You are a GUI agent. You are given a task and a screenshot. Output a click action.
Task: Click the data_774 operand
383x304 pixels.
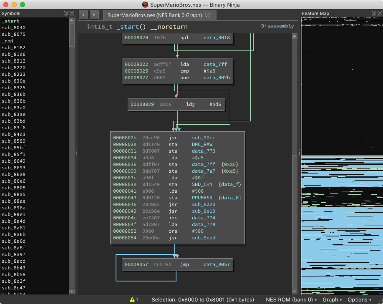(204, 218)
